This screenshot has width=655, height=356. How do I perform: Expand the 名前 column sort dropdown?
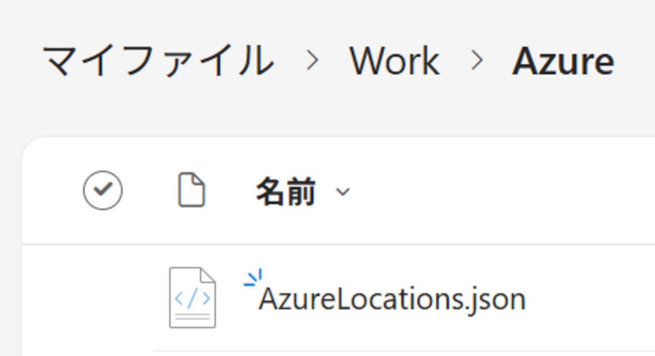coord(343,192)
